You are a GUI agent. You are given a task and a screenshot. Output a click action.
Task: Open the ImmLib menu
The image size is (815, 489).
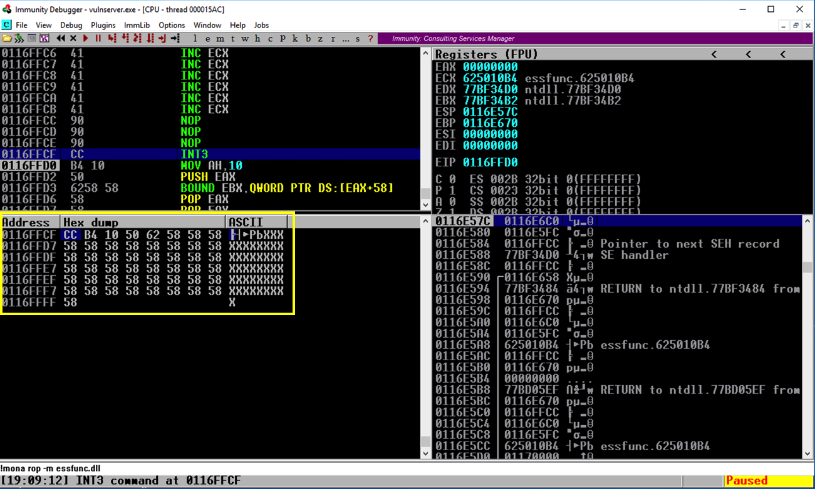point(137,25)
